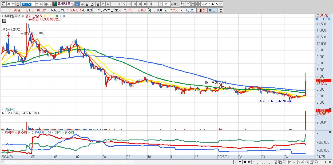Click the 평 button
This screenshot has width=333, height=165.
[x=220, y=10]
